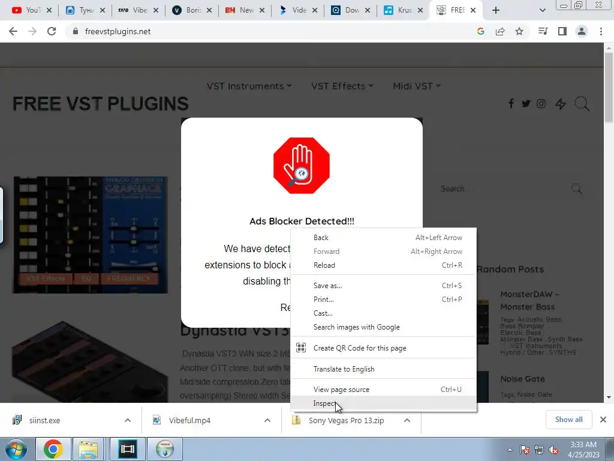Viewport: 614px width, 461px height.
Task: Bookmark page with star icon
Action: click(x=519, y=31)
